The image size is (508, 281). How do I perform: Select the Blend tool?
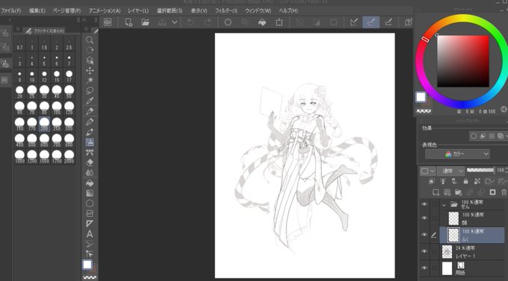[x=90, y=173]
